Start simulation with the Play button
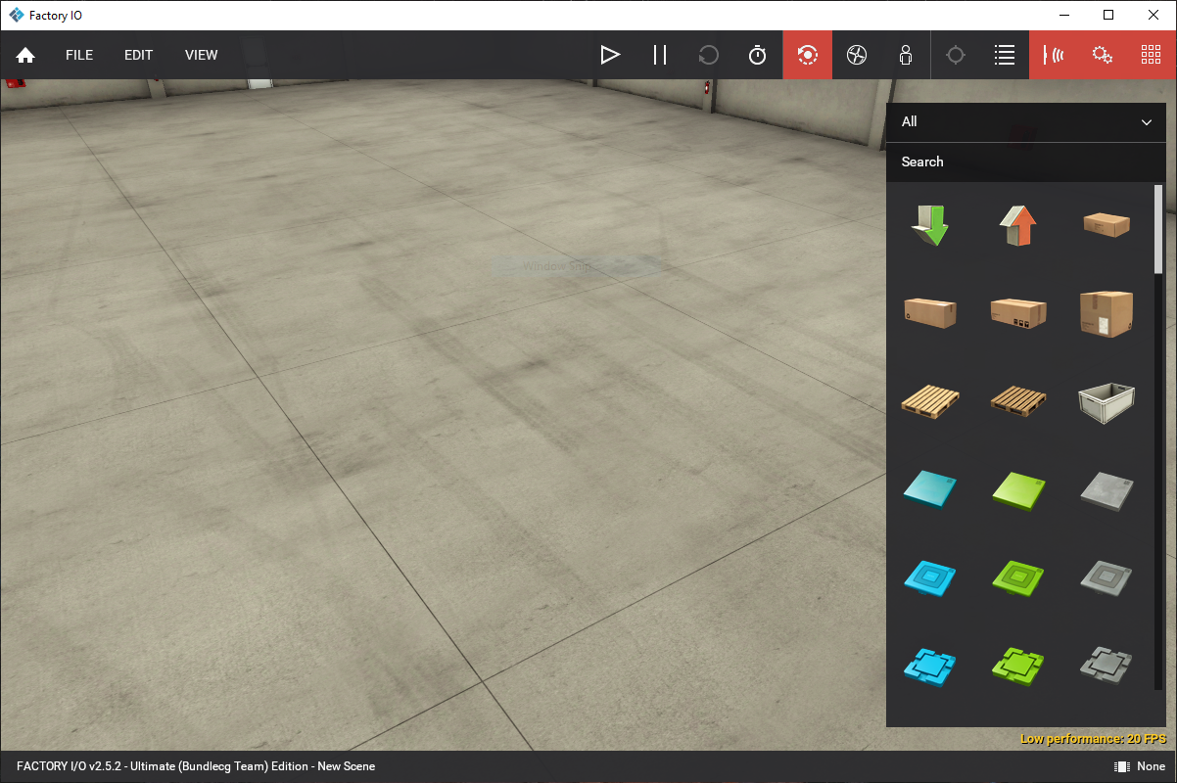1177x783 pixels. (610, 55)
